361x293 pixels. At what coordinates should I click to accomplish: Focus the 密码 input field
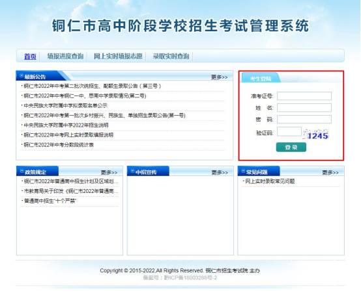click(304, 120)
